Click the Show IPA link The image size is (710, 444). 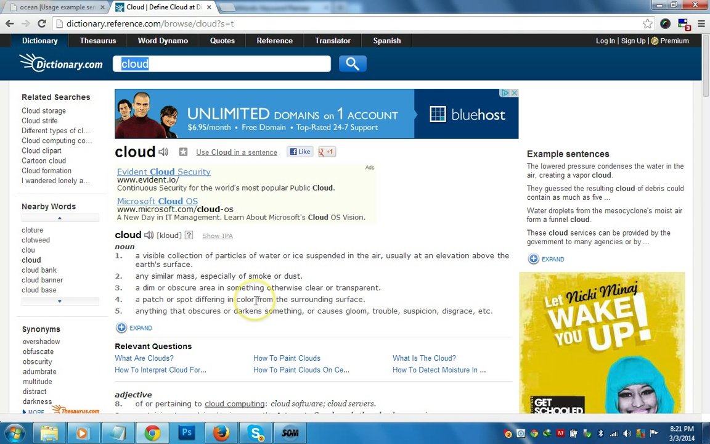(217, 236)
